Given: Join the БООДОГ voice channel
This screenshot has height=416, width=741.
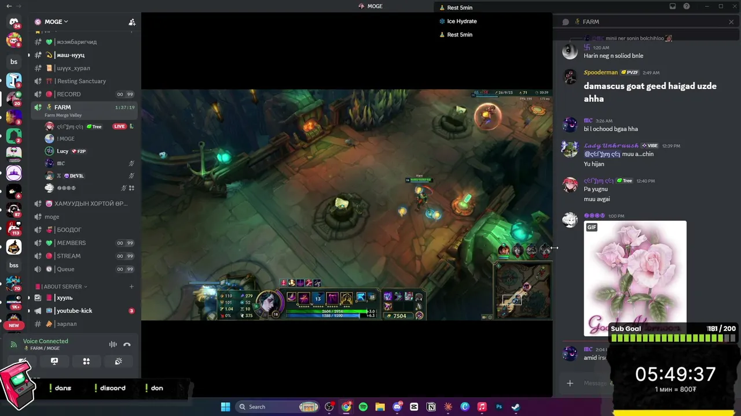Looking at the screenshot, I should tap(85, 230).
